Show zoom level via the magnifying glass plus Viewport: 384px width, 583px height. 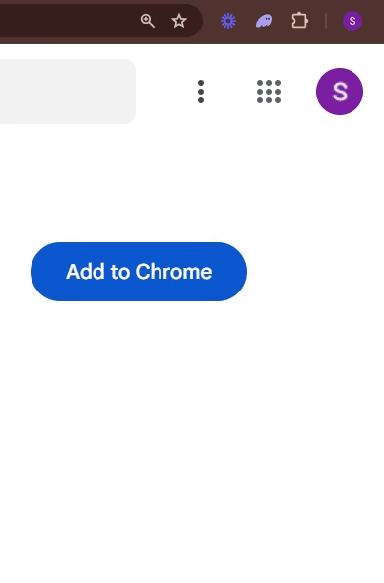tap(148, 21)
